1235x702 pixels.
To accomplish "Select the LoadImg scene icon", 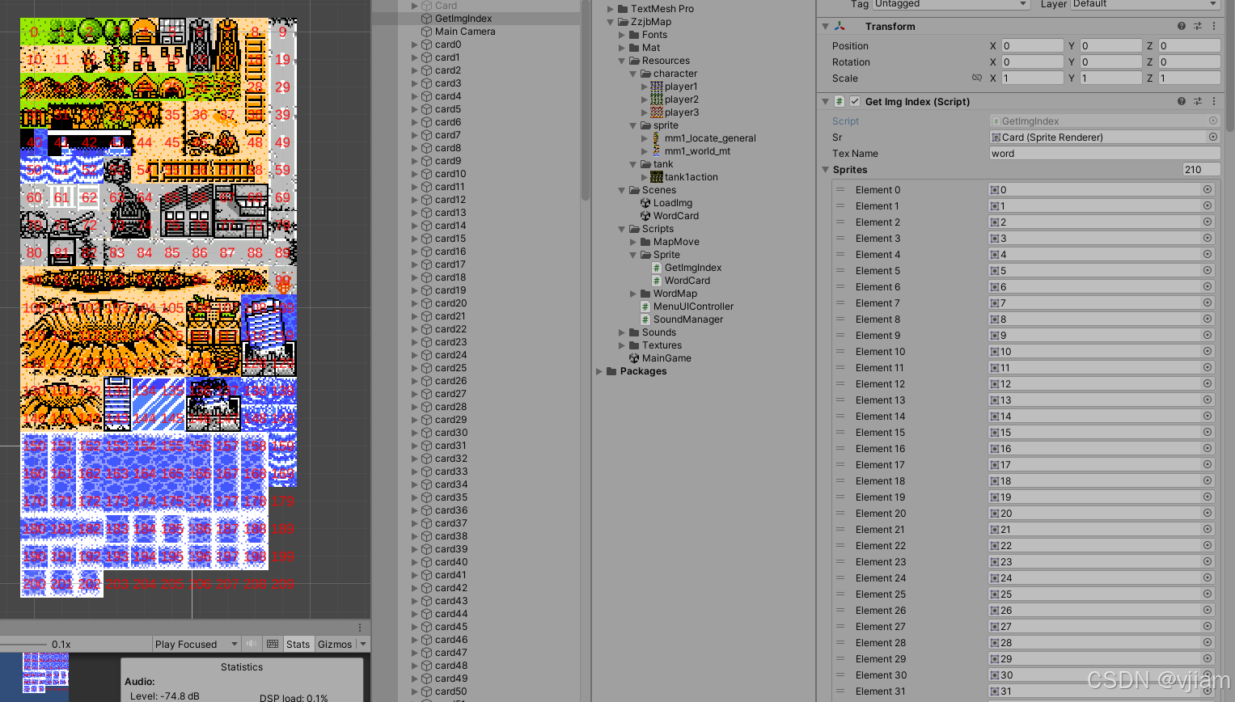I will (645, 203).
